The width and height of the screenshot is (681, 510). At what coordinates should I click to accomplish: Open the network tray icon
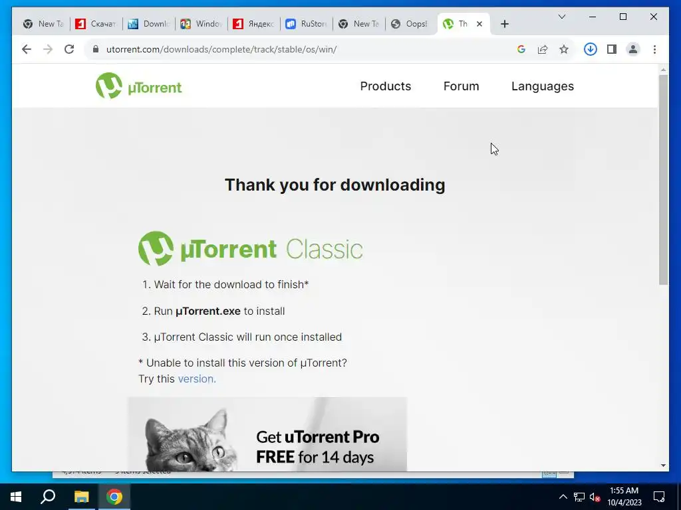[x=579, y=497]
